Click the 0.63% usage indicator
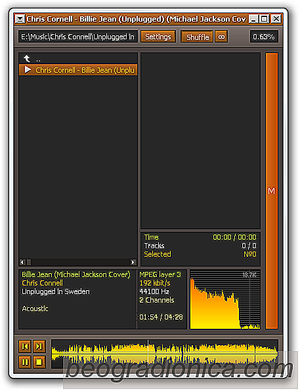Screen dimensions: 300x391 264,37
